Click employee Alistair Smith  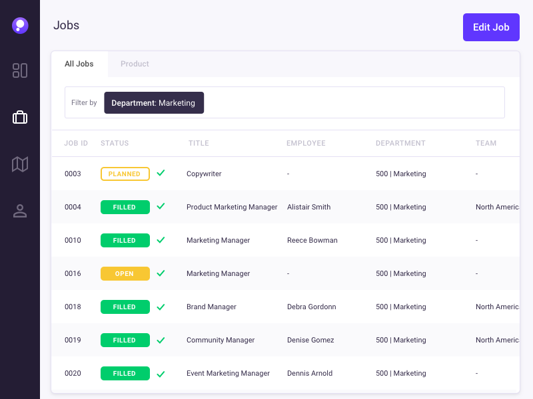[308, 207]
